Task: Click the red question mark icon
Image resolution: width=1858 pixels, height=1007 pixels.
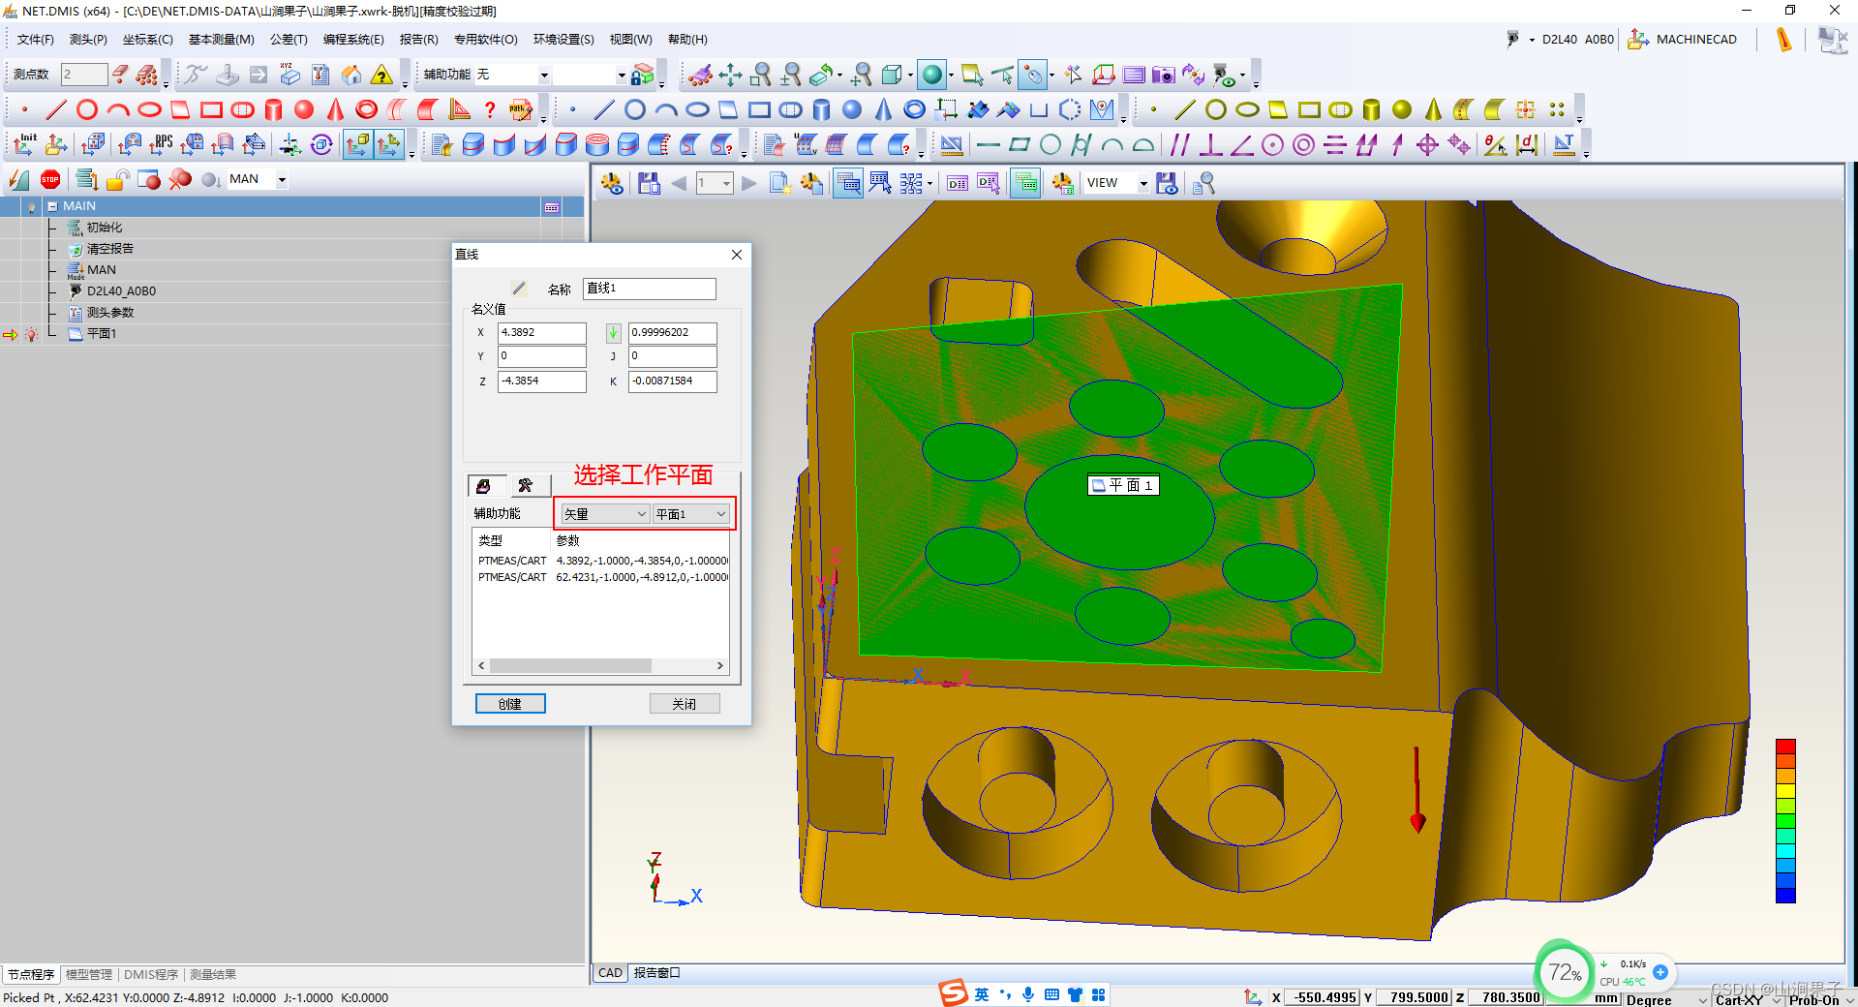Action: [x=490, y=109]
